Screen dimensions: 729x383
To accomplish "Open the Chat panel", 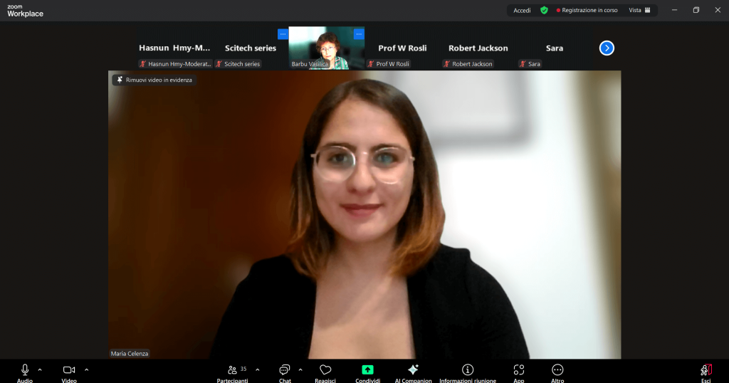I will point(285,370).
